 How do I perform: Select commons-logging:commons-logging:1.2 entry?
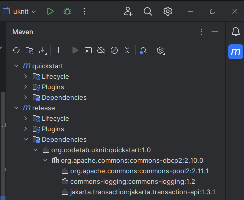pos(116,181)
